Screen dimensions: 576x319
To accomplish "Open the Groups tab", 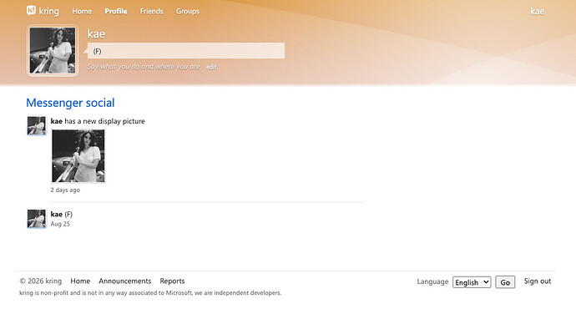I will point(187,11).
